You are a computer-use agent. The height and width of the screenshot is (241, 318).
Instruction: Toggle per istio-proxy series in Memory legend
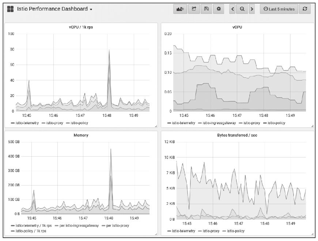pyautogui.click(x=117, y=226)
